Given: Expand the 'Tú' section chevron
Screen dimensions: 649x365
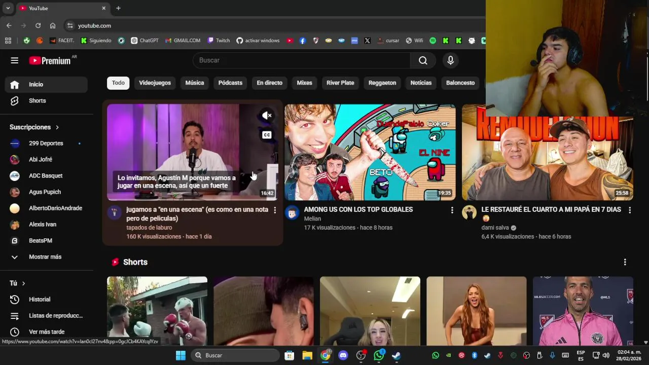Looking at the screenshot, I should (23, 283).
